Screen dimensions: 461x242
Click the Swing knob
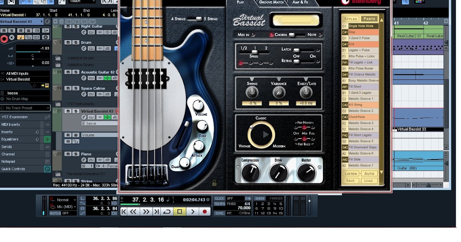tap(252, 92)
